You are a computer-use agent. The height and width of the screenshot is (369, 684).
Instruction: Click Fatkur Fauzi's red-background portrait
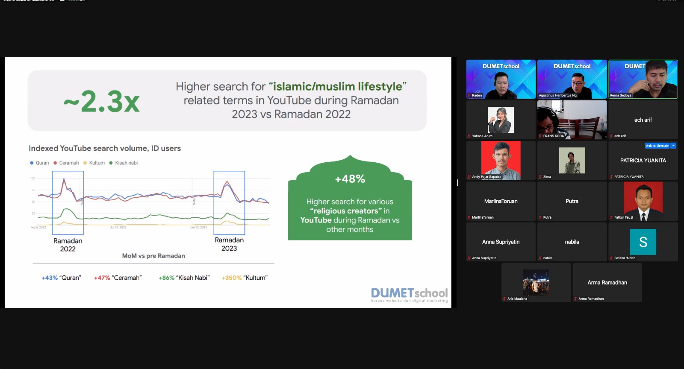pyautogui.click(x=643, y=201)
